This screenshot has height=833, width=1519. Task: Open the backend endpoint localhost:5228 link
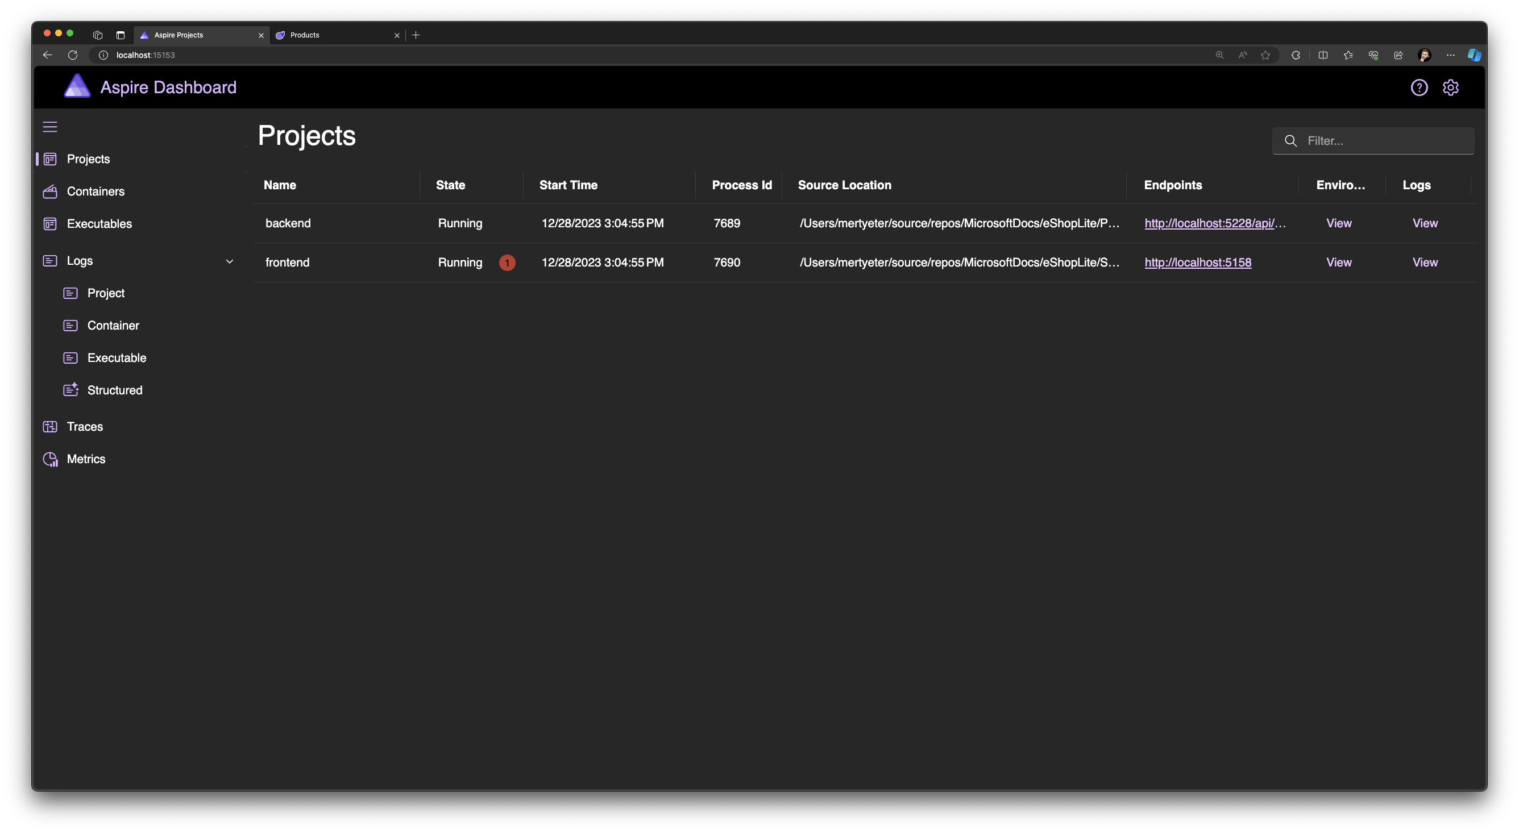point(1215,223)
